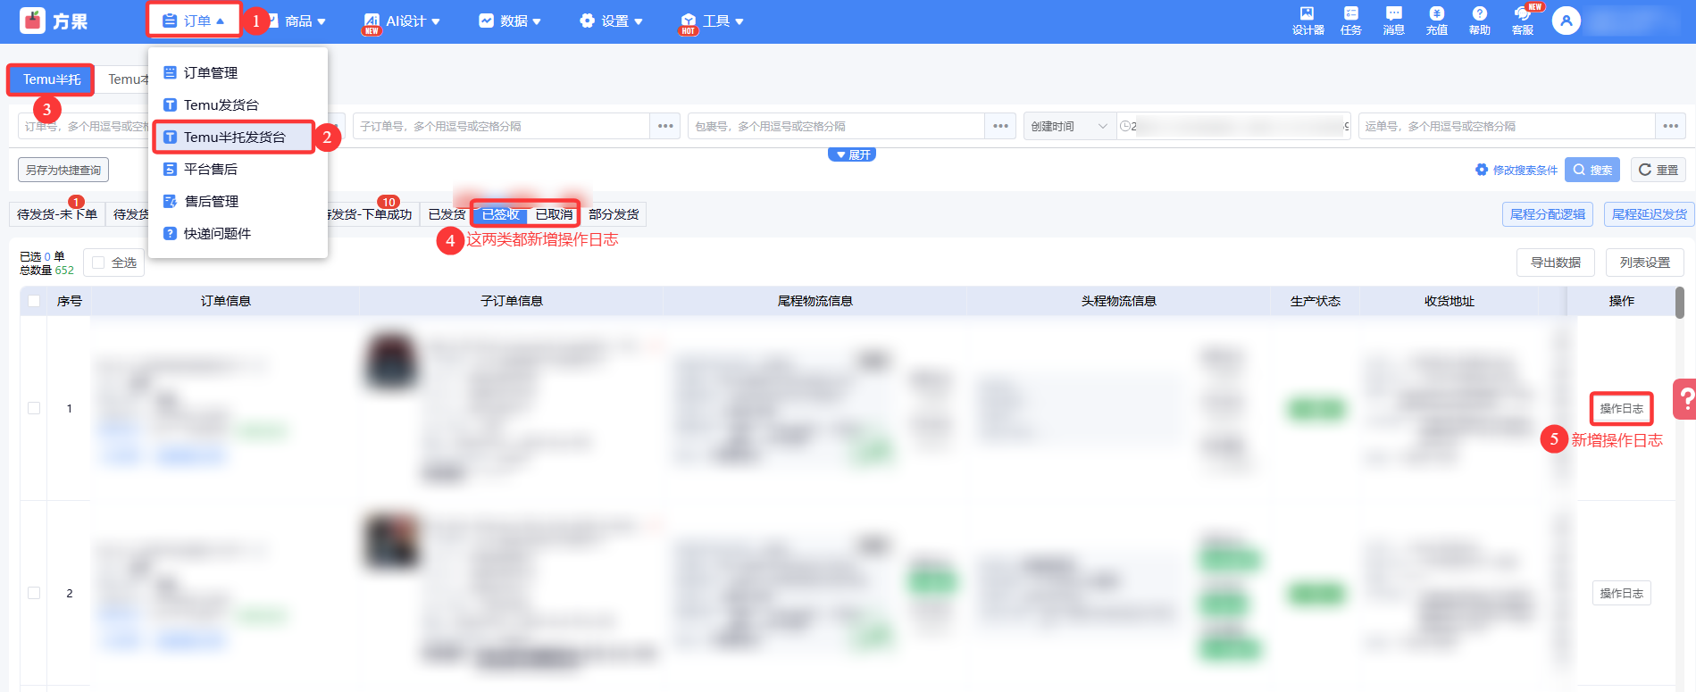Click the 重置 reset button
Screen dimensions: 1696x692
tap(1658, 170)
